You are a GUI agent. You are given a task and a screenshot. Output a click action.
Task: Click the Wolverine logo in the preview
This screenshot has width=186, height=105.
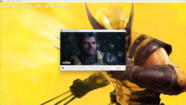point(66,63)
